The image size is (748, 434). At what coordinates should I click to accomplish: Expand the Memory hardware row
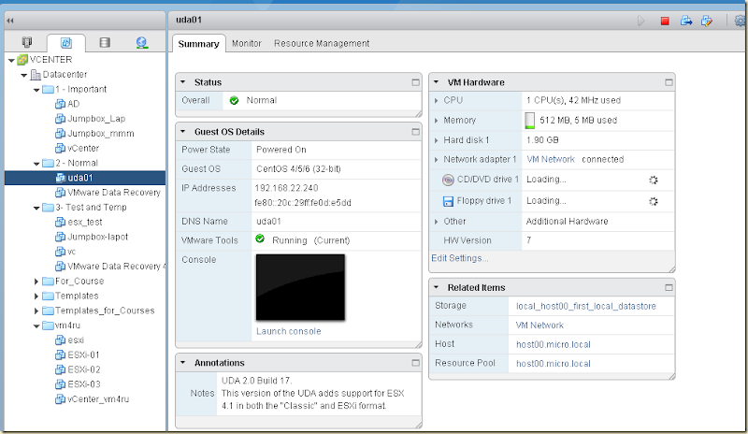pyautogui.click(x=437, y=120)
